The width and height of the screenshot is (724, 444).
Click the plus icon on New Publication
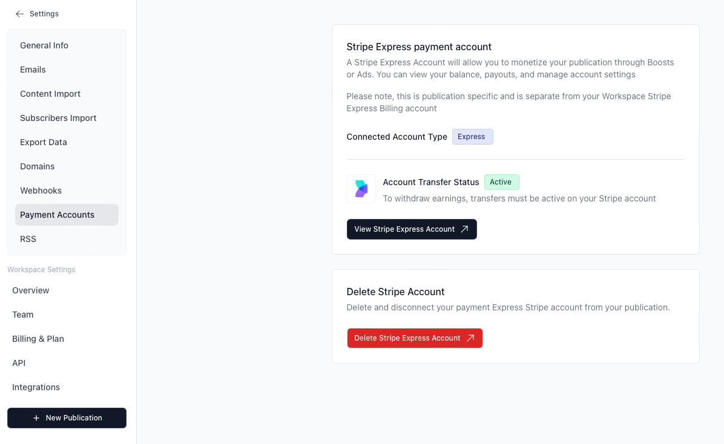pyautogui.click(x=36, y=418)
